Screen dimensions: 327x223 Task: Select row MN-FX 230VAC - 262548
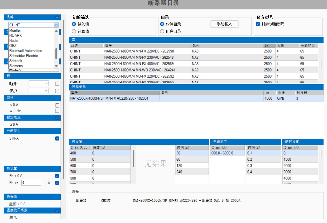(x=194, y=57)
